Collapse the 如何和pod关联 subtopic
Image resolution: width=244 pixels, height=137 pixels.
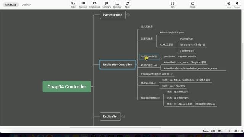161,59
